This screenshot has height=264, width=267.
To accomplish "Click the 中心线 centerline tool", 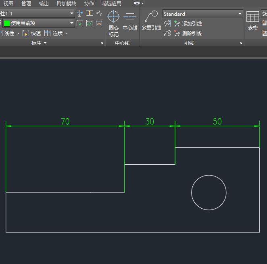I will click(130, 21).
